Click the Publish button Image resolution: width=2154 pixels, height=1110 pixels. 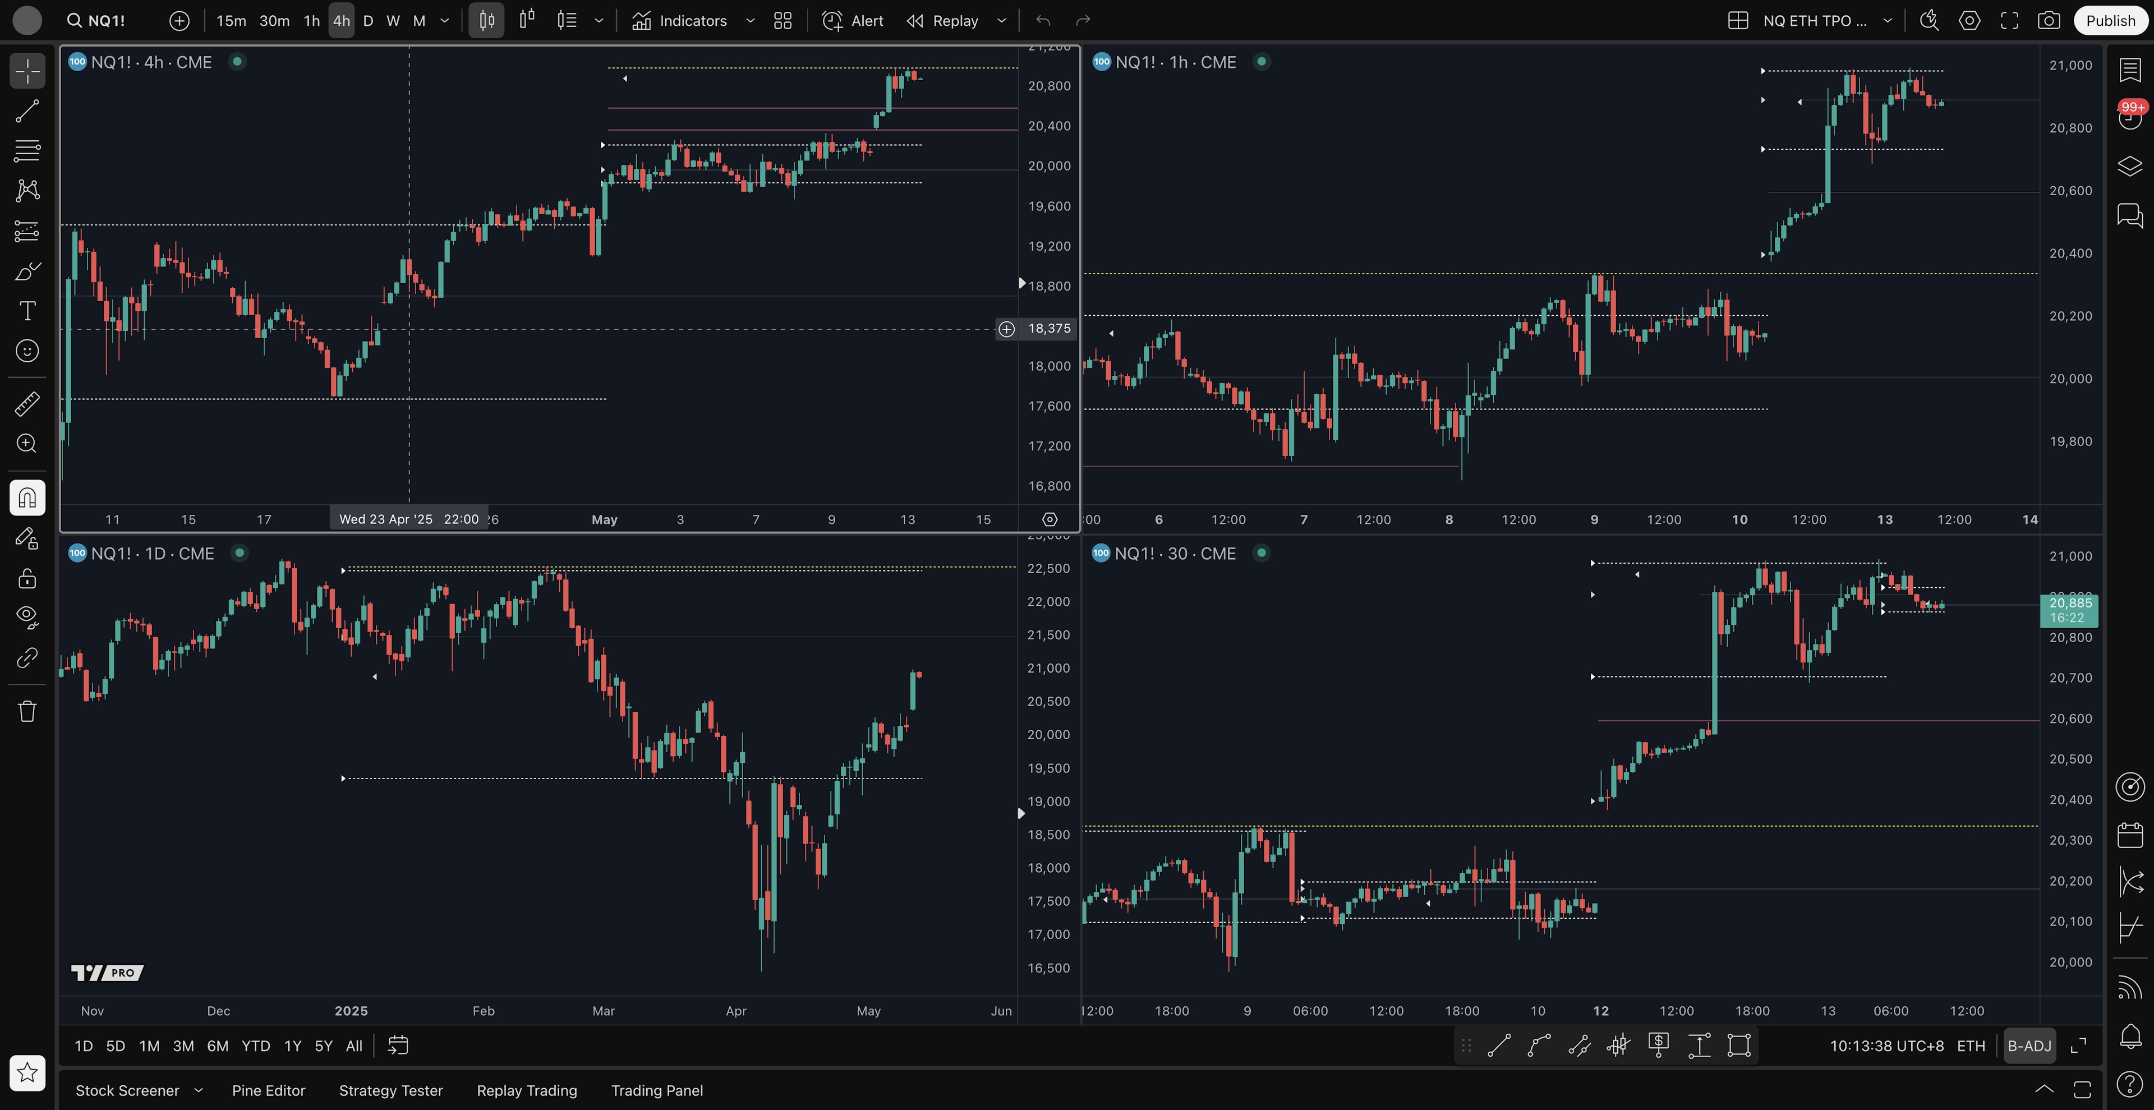coord(2110,21)
